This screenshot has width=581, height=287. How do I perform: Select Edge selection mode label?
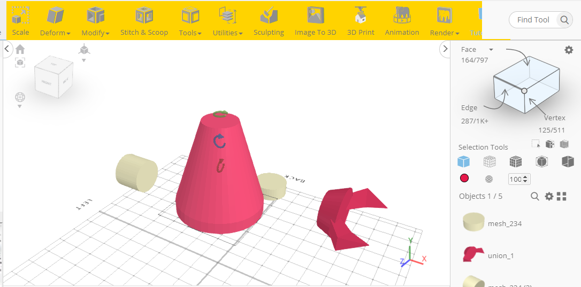(x=469, y=108)
